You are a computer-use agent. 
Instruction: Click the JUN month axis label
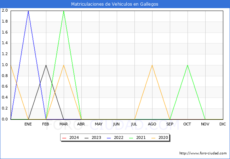coord(116,124)
